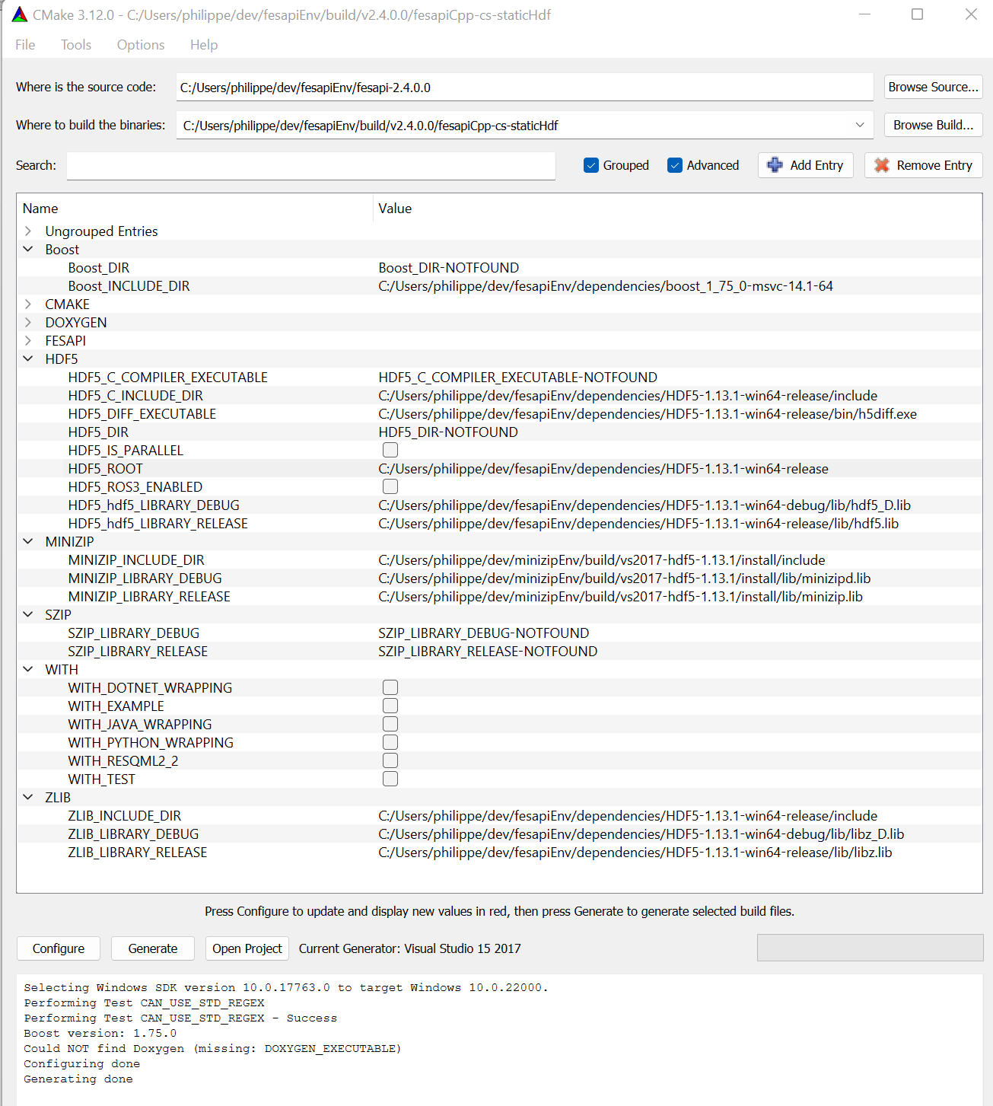Click the source code path field
This screenshot has width=993, height=1106.
(525, 87)
